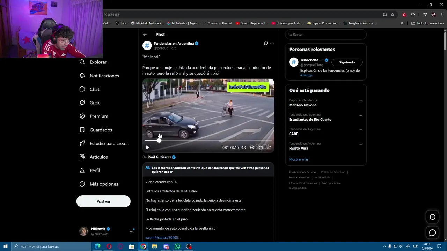The width and height of the screenshot is (447, 251).
Task: Expand Más opciones footer menu
Action: pyautogui.click(x=331, y=183)
